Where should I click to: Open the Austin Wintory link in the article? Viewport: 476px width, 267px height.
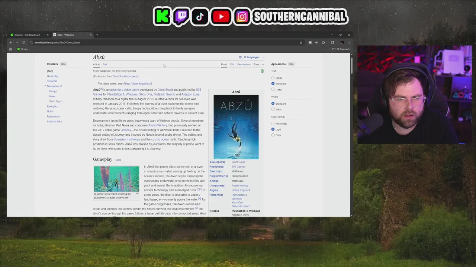[x=158, y=125]
